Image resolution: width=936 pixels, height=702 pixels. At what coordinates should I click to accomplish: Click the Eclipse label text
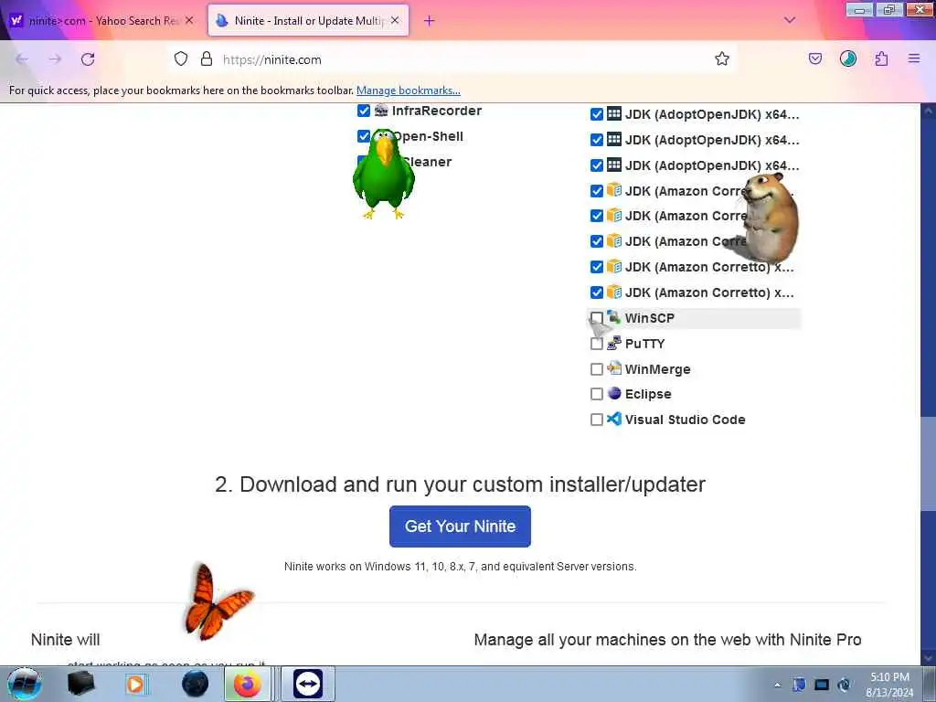(648, 394)
